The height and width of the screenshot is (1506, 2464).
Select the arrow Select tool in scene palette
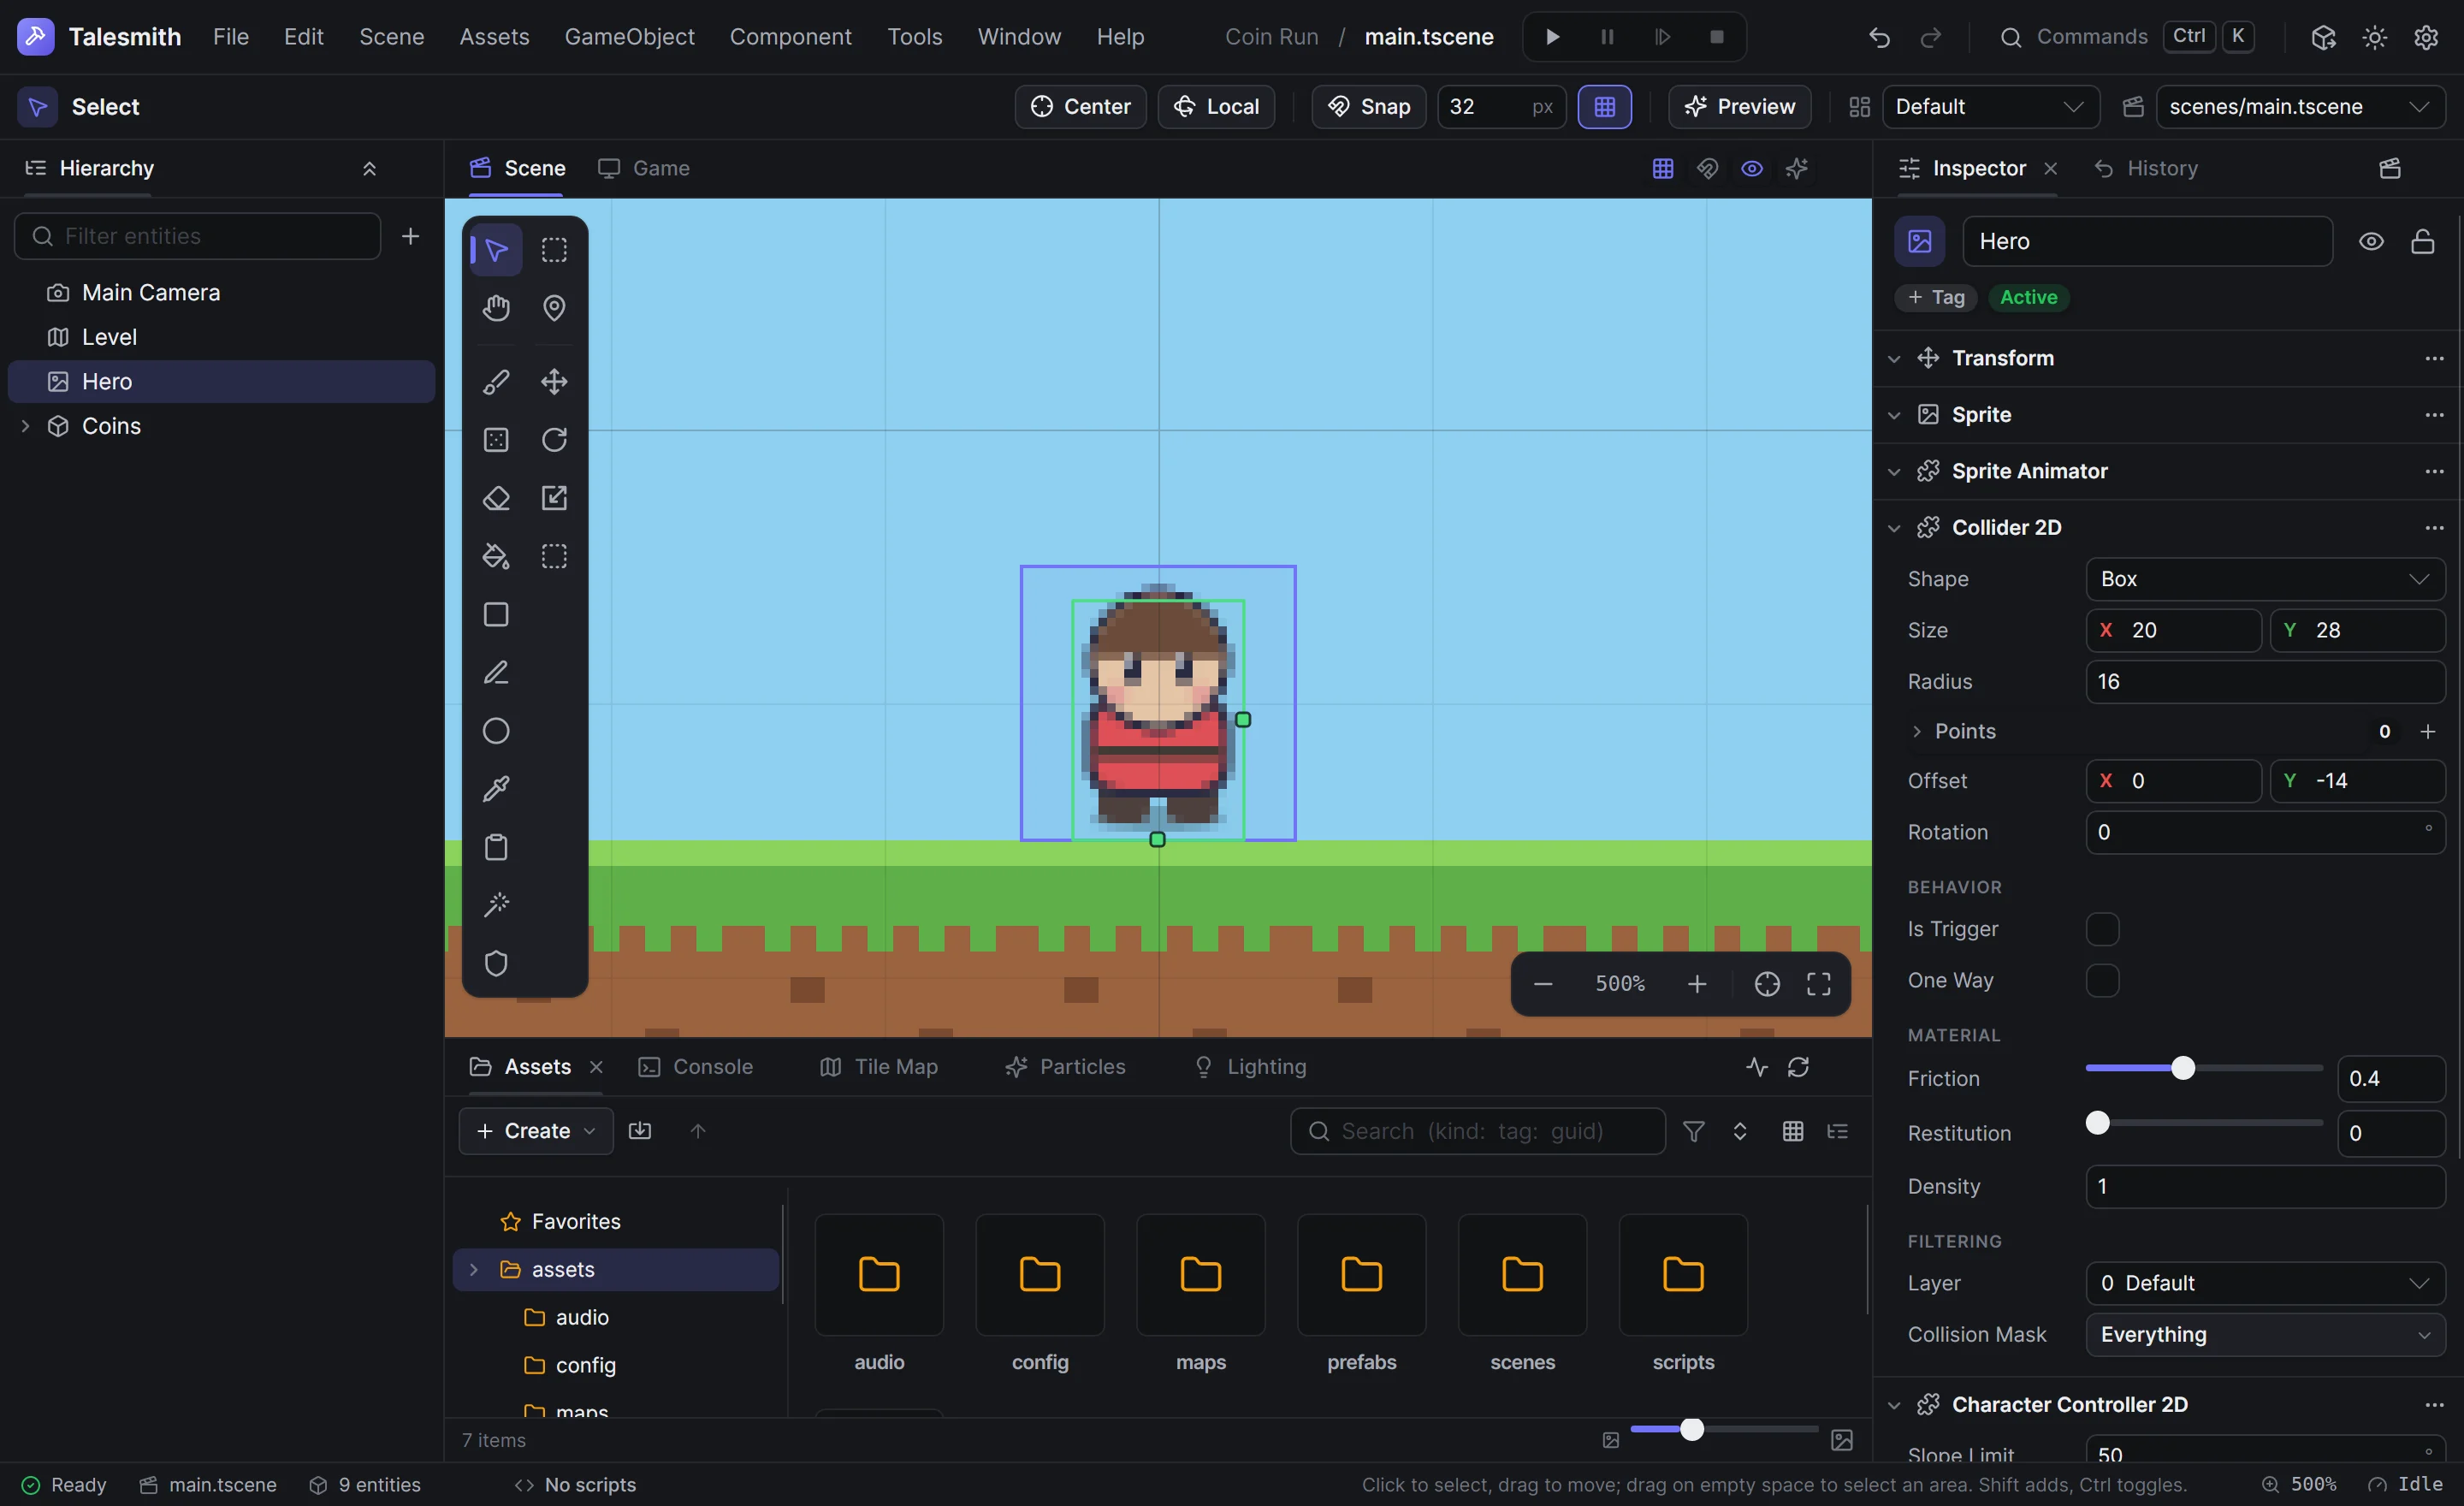coord(496,250)
